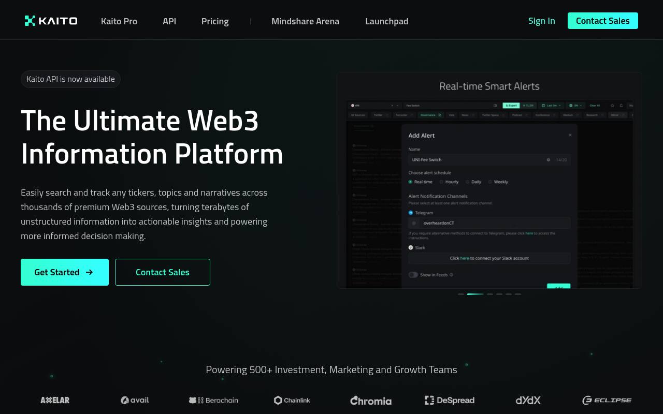Screen dimensions: 663x414
Task: Go to the API nav item
Action: [169, 21]
